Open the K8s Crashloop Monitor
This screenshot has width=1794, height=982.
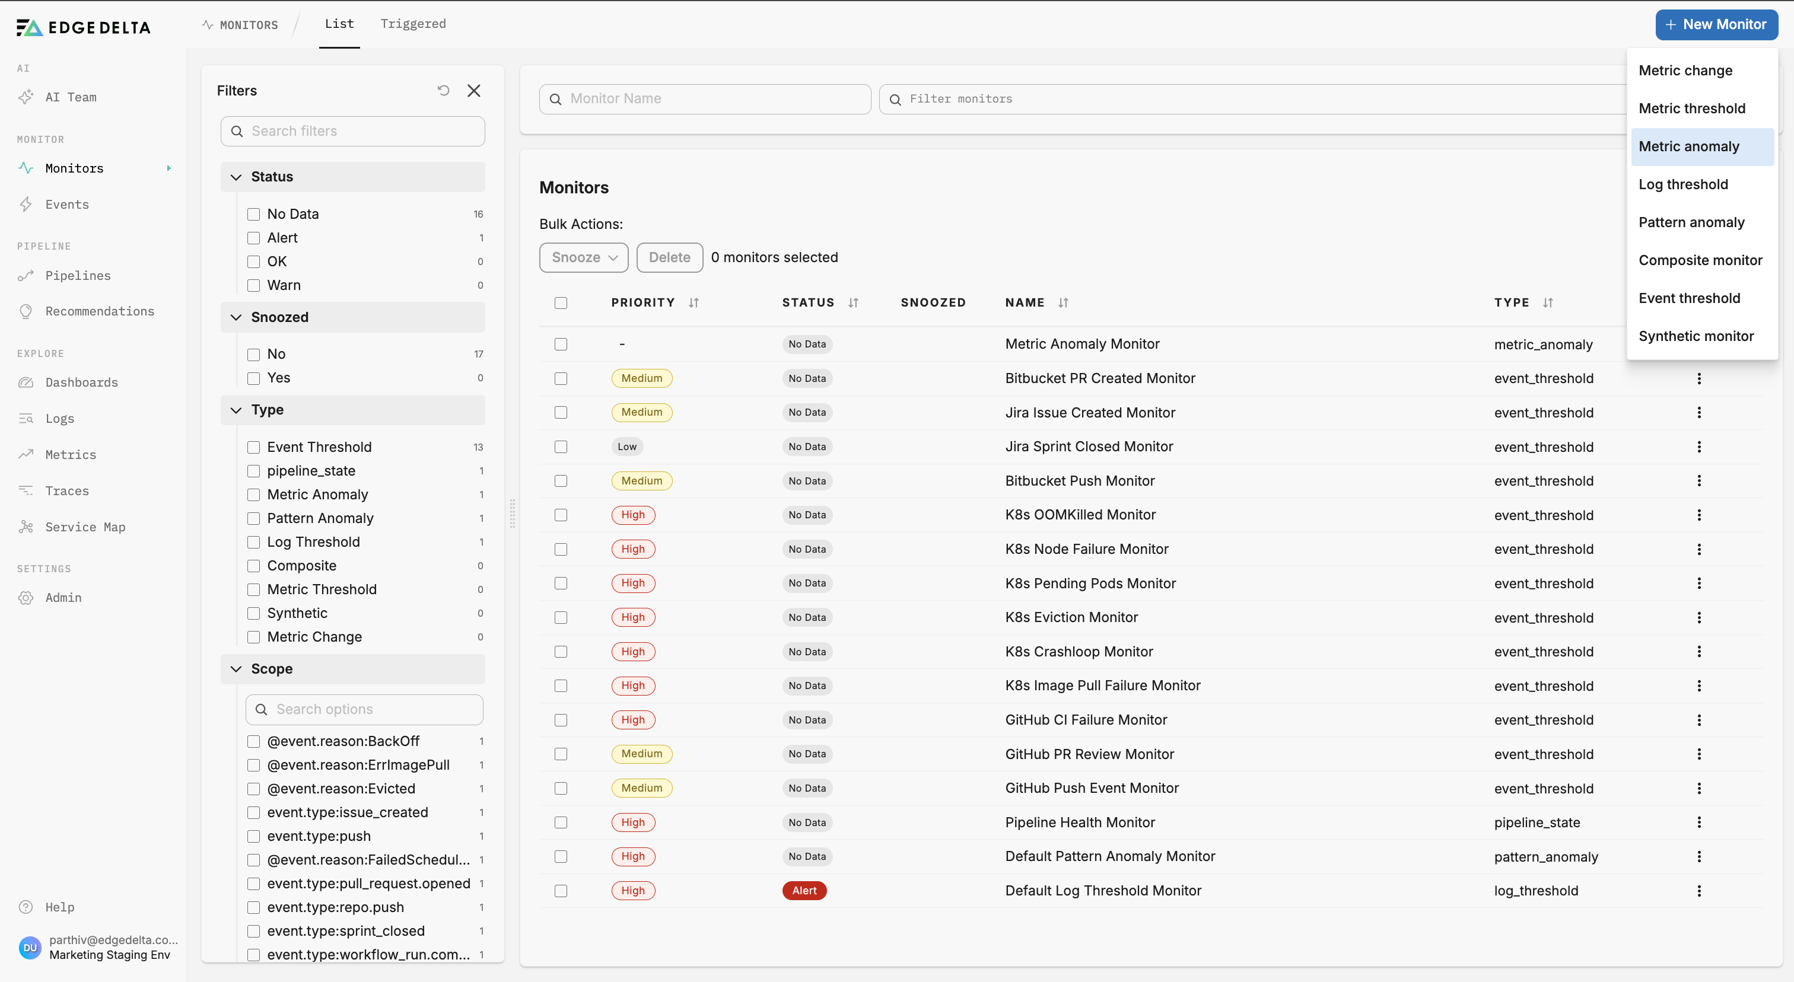pos(1079,652)
